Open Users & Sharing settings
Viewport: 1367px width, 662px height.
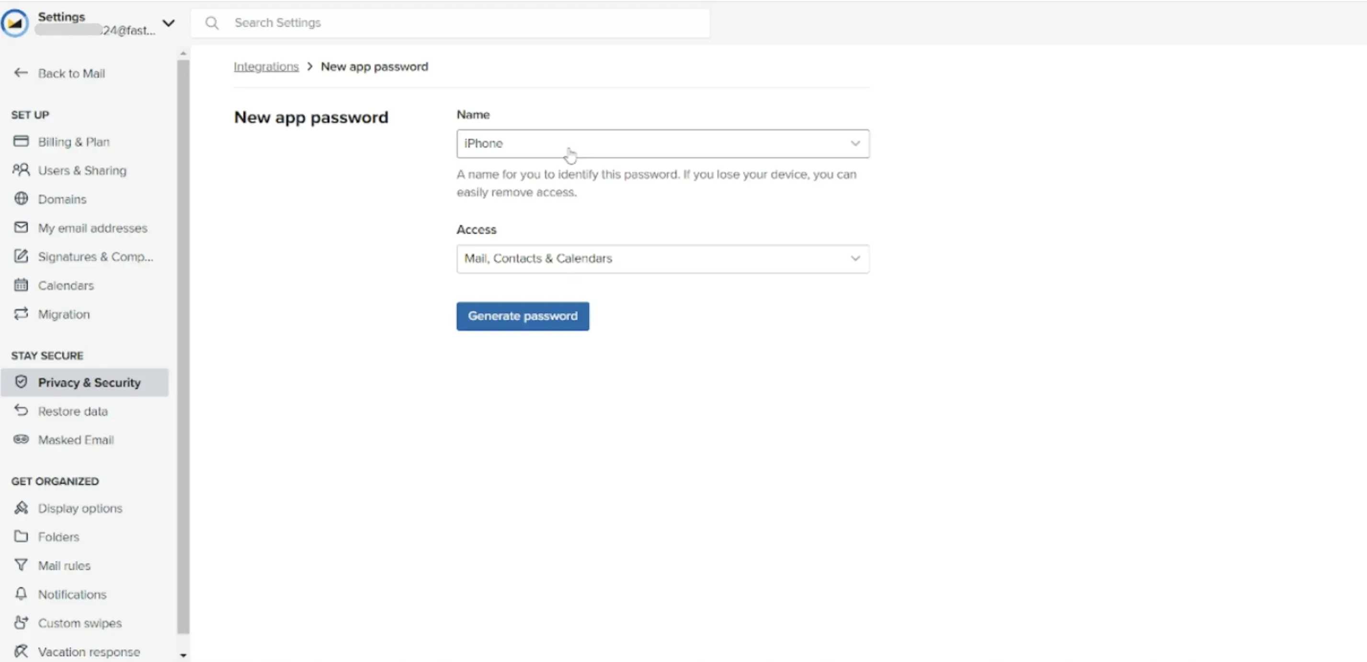(82, 171)
